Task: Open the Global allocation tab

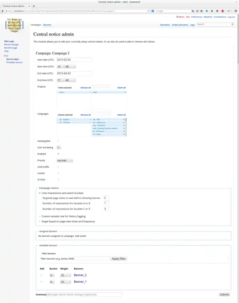Action: (180, 25)
